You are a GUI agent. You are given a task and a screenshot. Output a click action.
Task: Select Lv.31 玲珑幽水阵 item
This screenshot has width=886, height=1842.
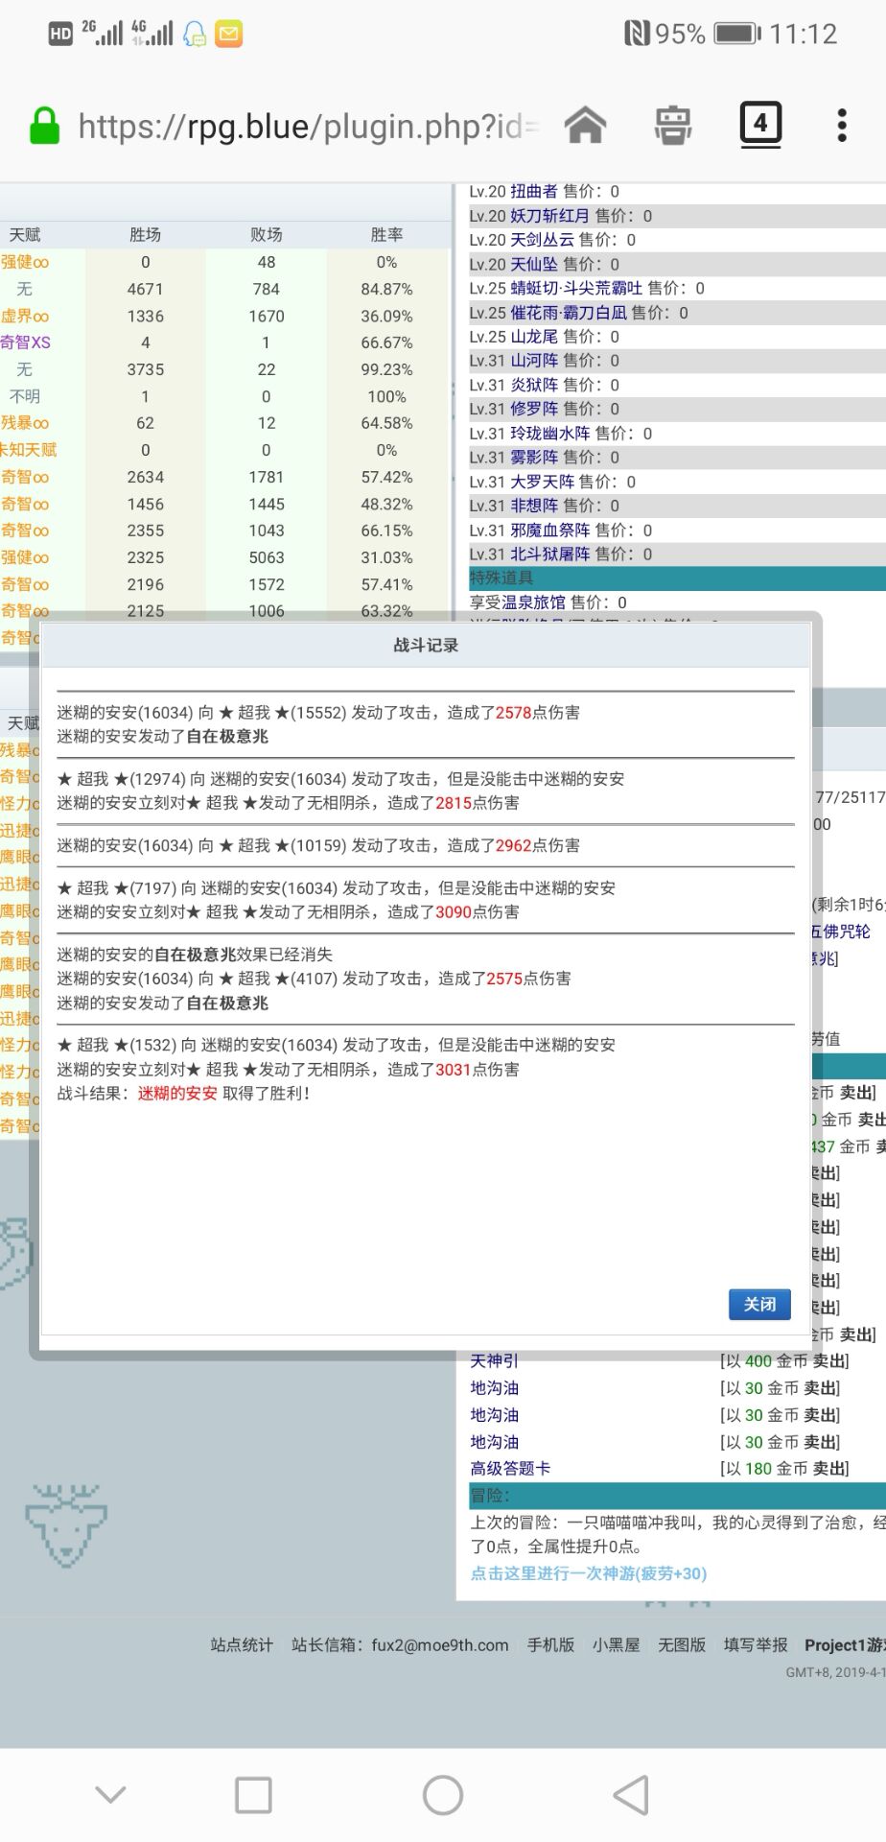point(549,434)
